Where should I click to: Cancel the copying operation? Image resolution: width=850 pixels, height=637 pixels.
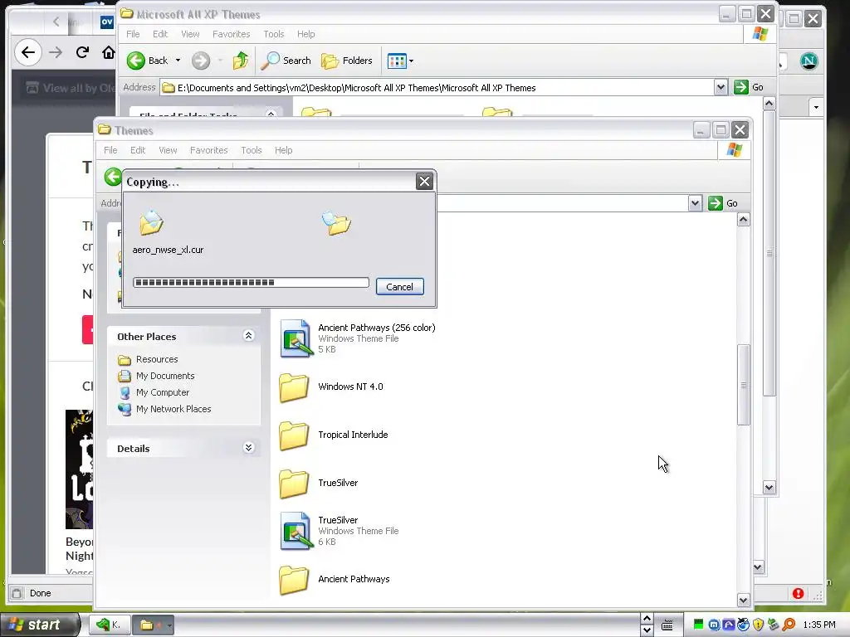[x=399, y=286]
